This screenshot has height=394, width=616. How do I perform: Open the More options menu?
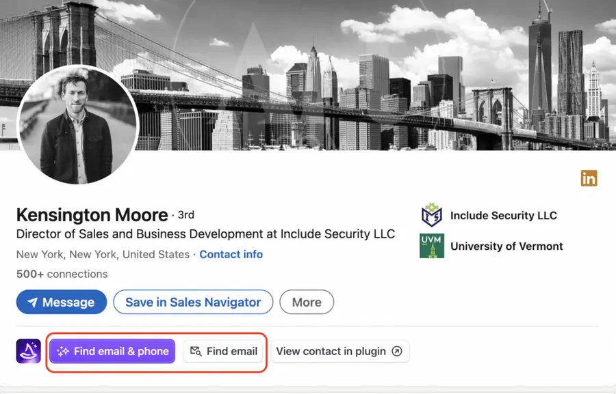pyautogui.click(x=307, y=302)
